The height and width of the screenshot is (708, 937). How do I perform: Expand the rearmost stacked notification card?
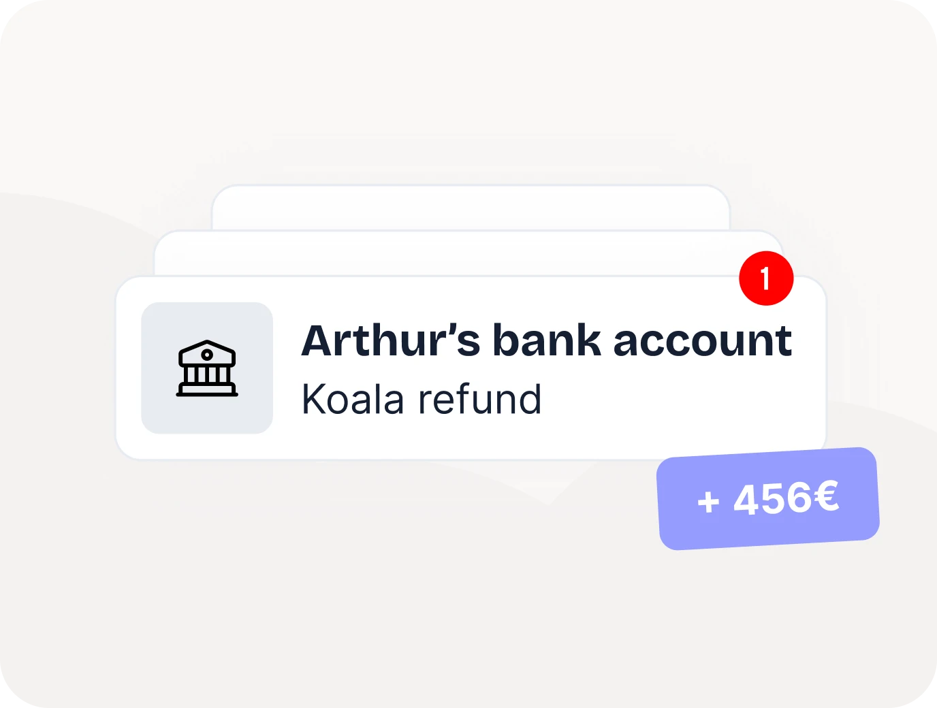pos(471,208)
